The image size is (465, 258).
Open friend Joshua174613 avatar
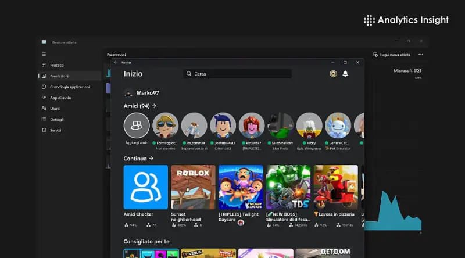223,126
